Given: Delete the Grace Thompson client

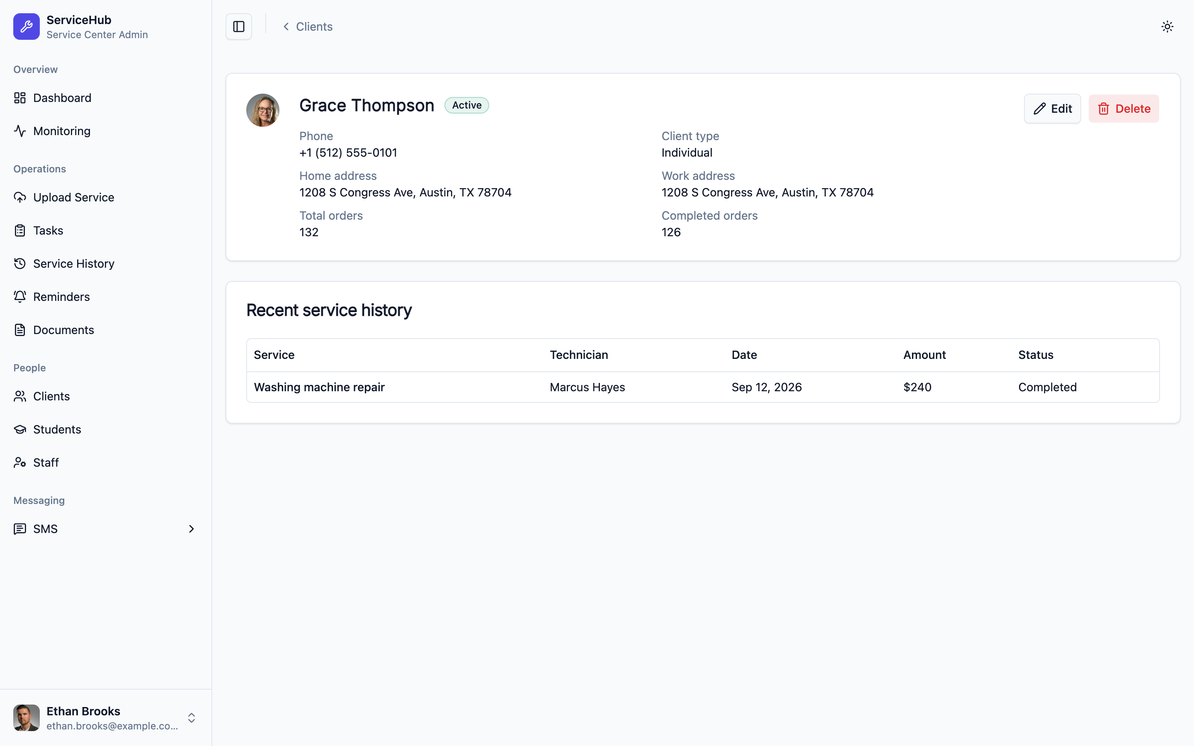Looking at the screenshot, I should [1124, 109].
